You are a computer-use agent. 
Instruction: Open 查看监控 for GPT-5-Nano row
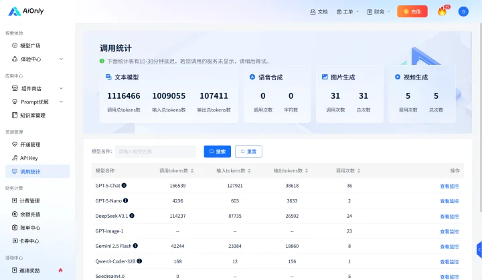point(449,201)
